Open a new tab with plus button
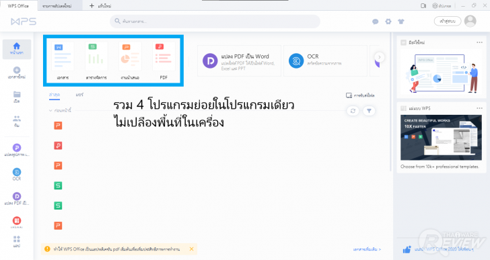Screen dimensions: 490x260 [x=92, y=5]
